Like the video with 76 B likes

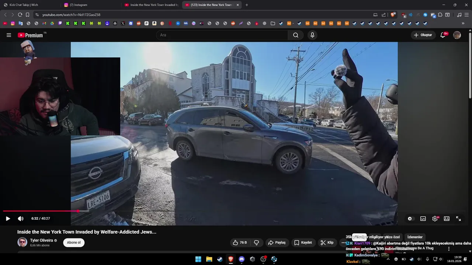(x=239, y=243)
